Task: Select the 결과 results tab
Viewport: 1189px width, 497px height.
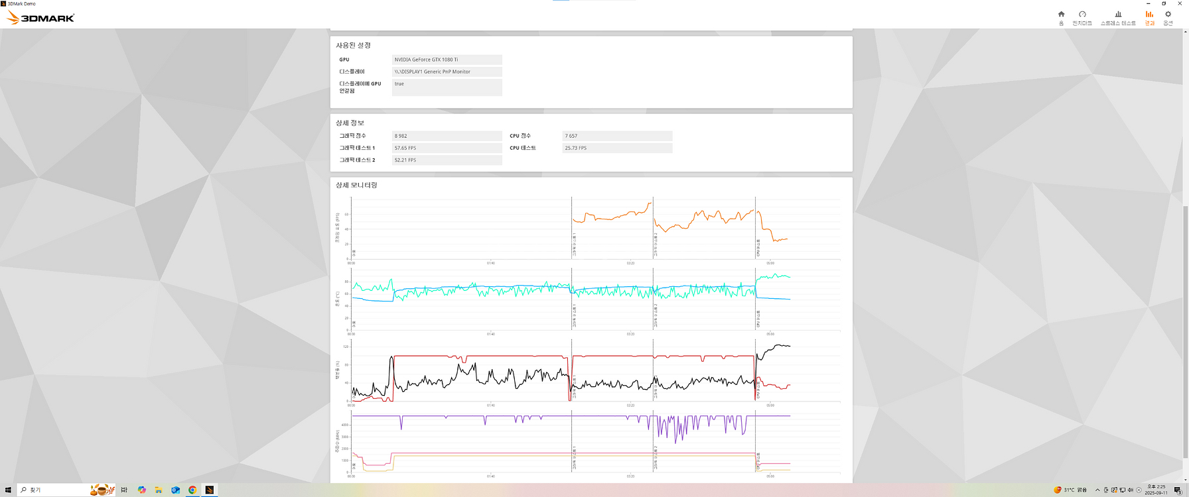Action: click(x=1149, y=17)
